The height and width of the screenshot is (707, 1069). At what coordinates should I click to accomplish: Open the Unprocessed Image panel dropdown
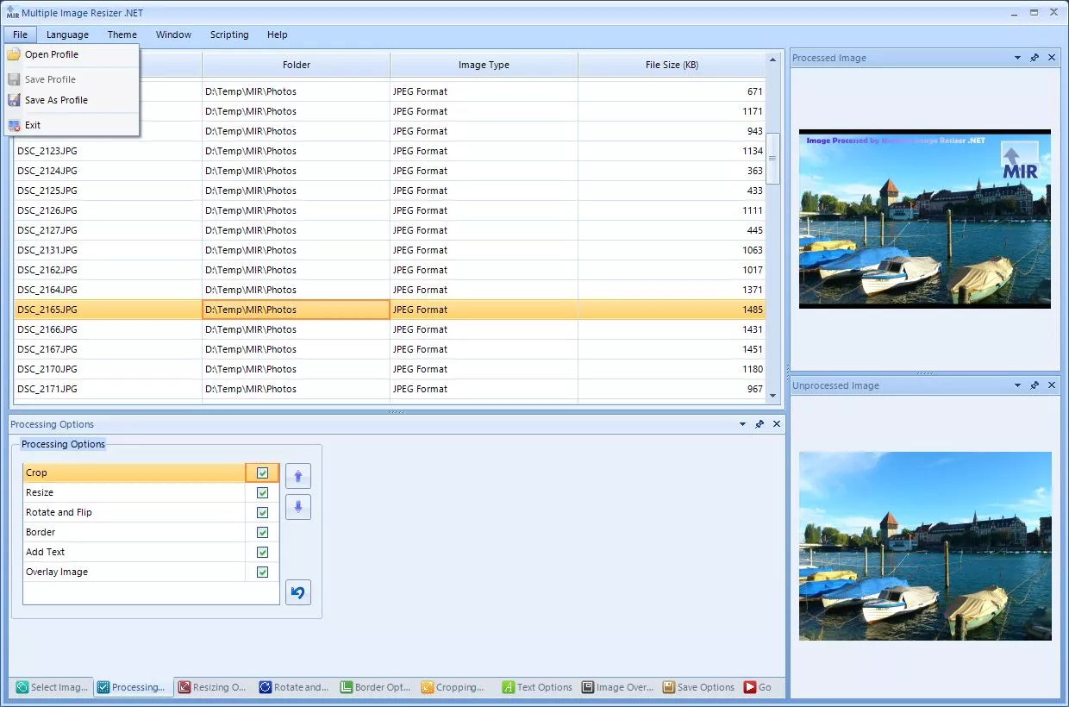(x=1017, y=385)
